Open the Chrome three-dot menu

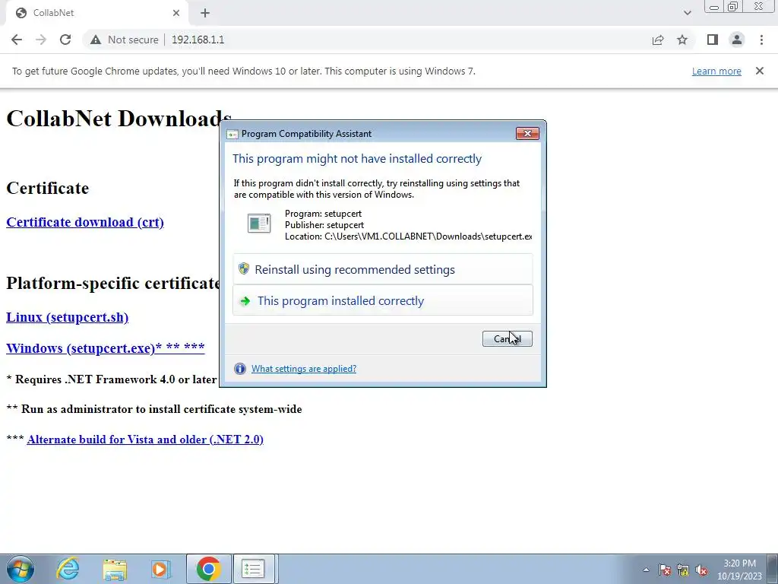tap(761, 40)
